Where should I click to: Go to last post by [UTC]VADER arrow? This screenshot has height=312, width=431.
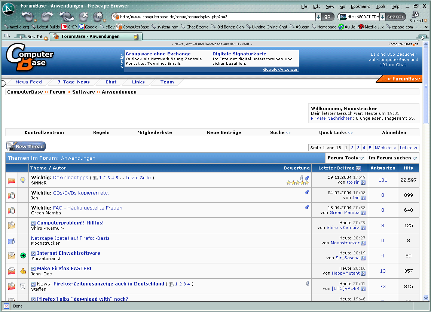click(x=363, y=289)
